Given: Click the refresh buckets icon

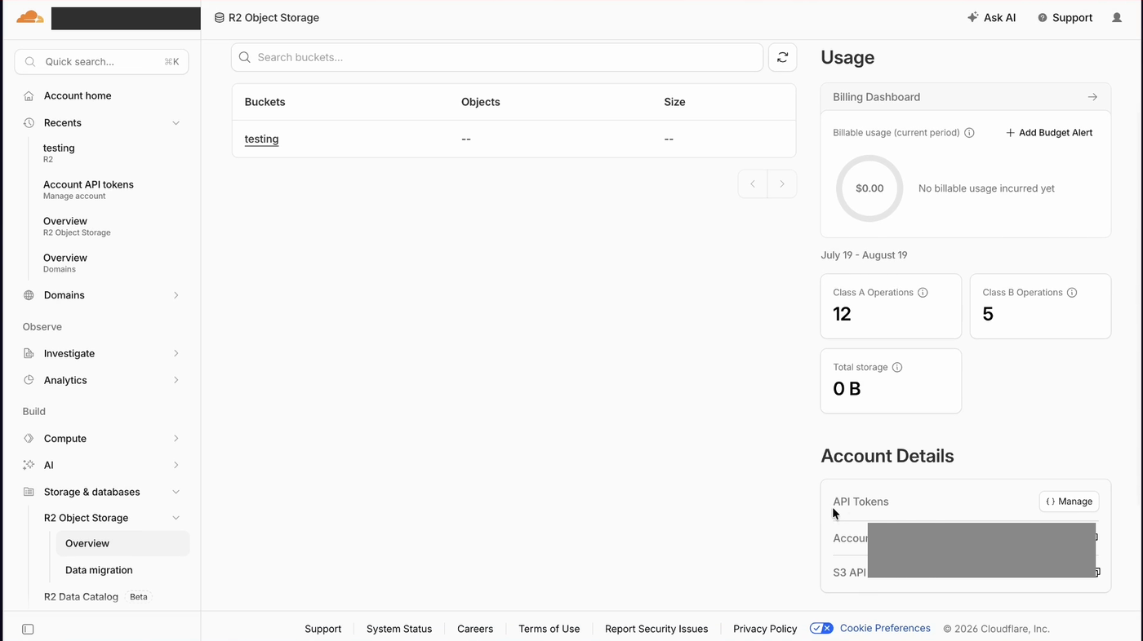Looking at the screenshot, I should [x=782, y=57].
